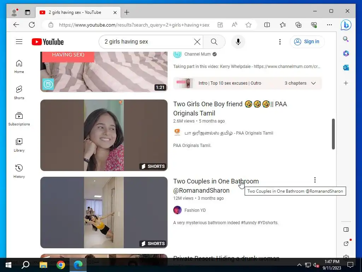View site information lock icon

pyautogui.click(x=51, y=25)
